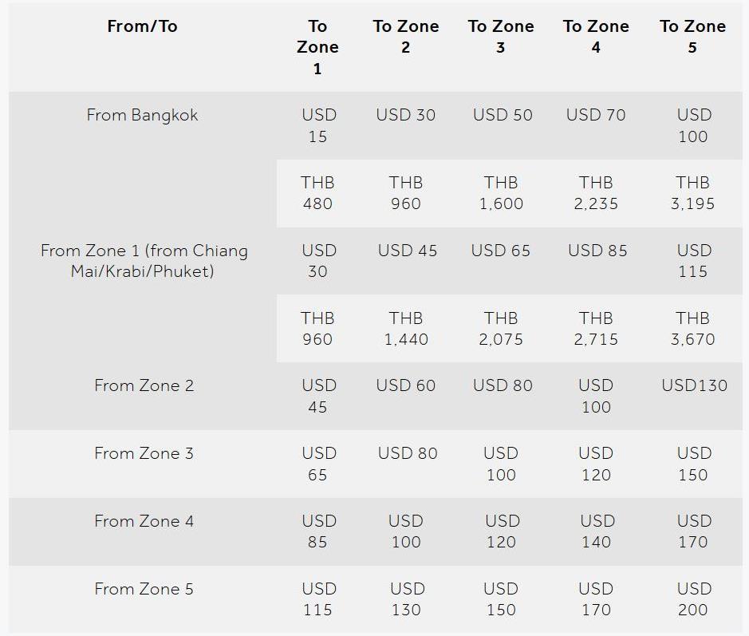The width and height of the screenshot is (749, 636).
Task: Click the "From/To" header cell
Action: click(x=142, y=26)
